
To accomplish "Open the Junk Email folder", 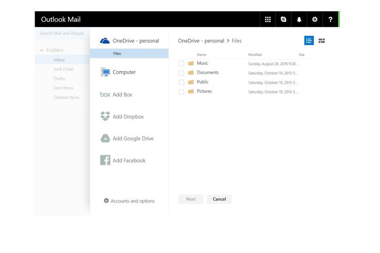I will (63, 69).
